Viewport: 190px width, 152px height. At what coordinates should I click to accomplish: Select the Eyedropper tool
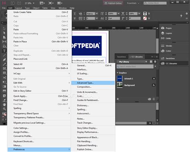[x=4, y=100]
